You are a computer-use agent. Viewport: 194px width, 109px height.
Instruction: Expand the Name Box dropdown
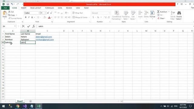[15, 26]
